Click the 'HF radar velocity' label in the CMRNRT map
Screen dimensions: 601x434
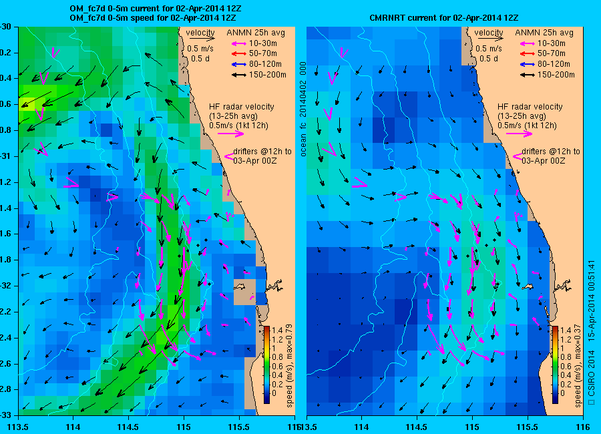(530, 107)
